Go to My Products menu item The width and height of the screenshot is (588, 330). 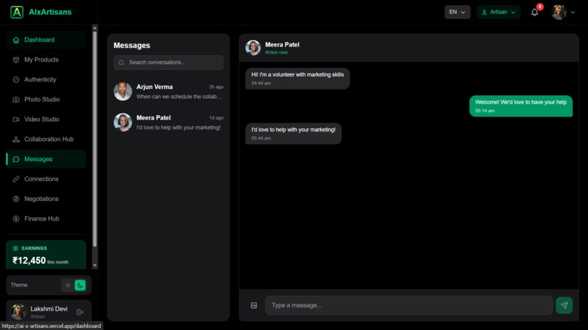(x=46, y=60)
